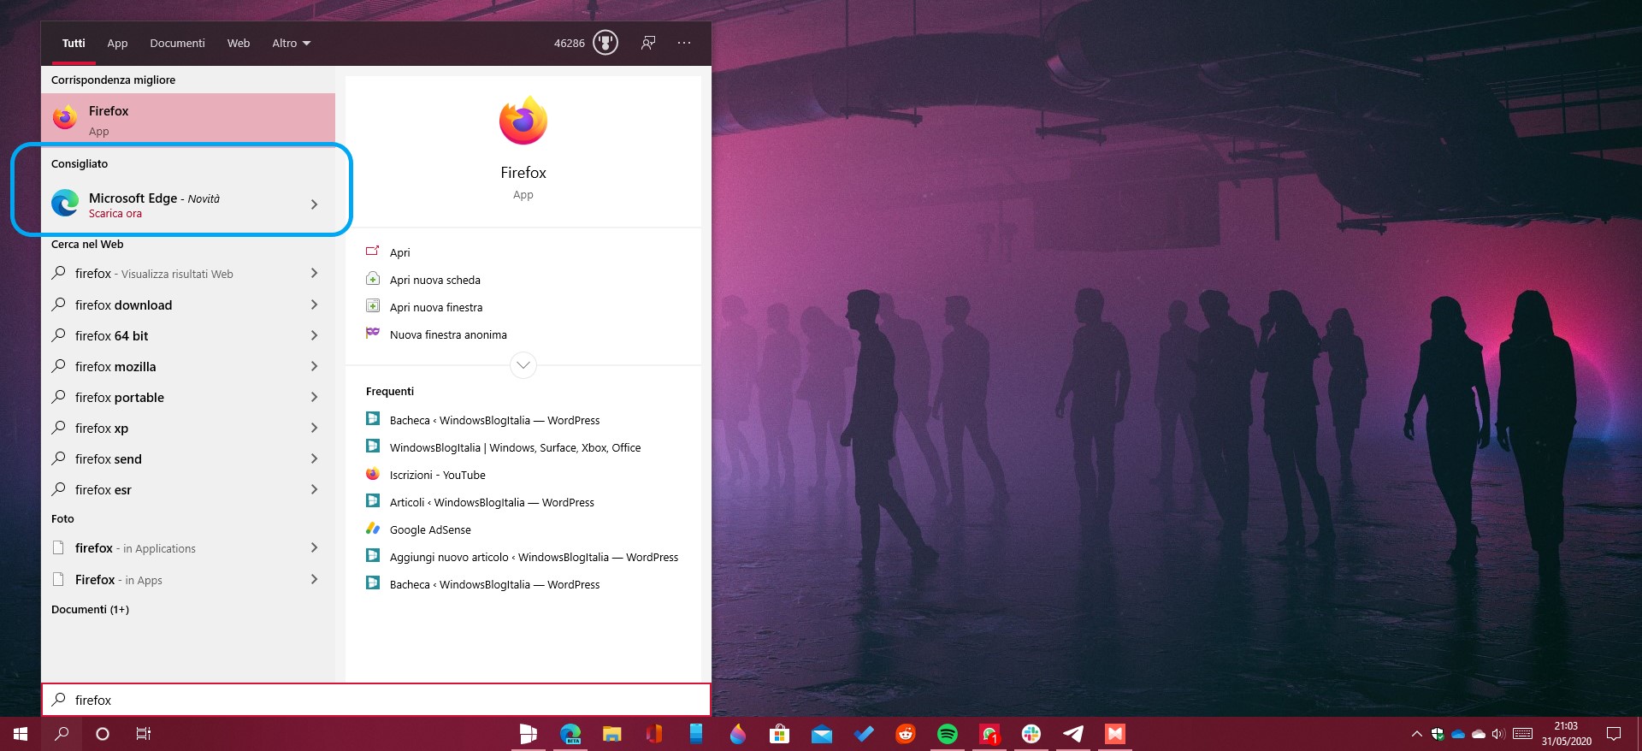Expand the 'firefox 64 bit' suggestion arrow
The image size is (1642, 751).
coord(314,335)
